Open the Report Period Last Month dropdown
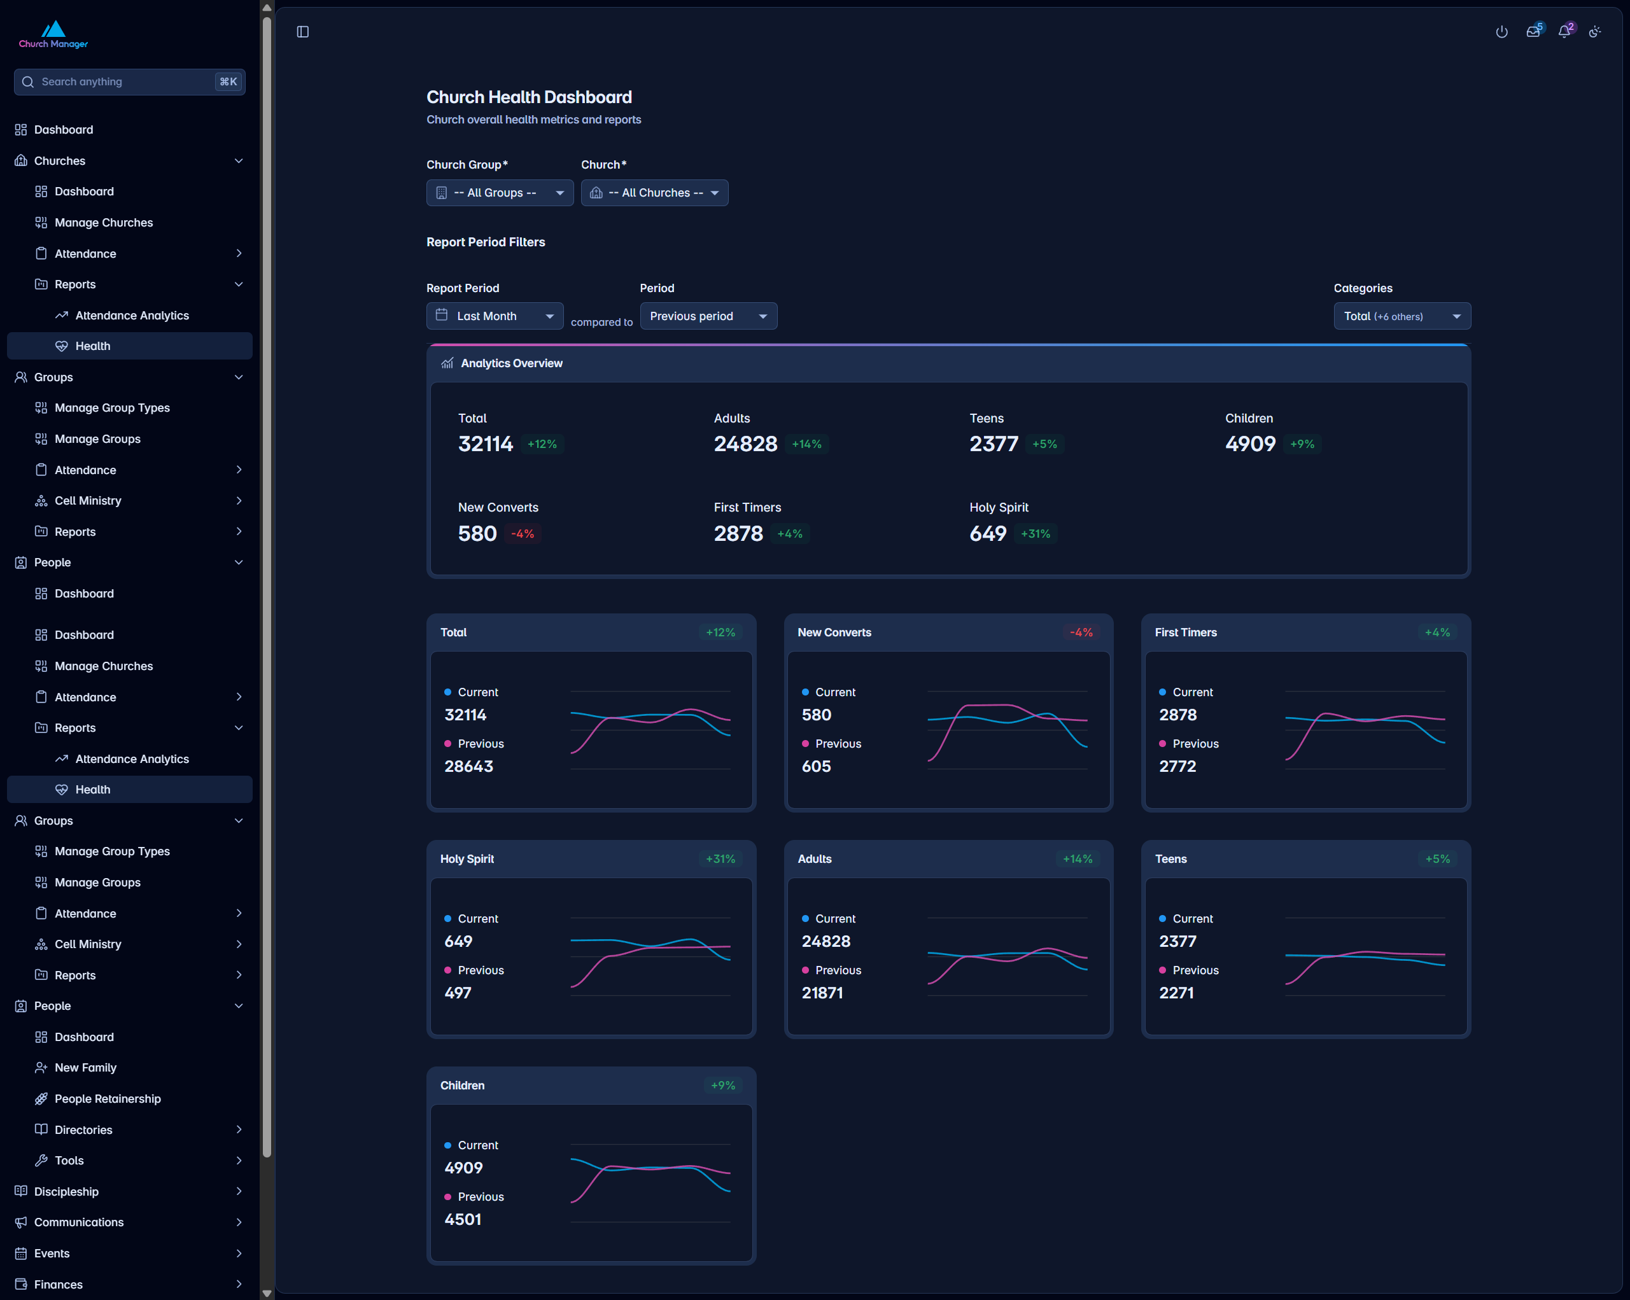The height and width of the screenshot is (1300, 1630). click(x=495, y=316)
